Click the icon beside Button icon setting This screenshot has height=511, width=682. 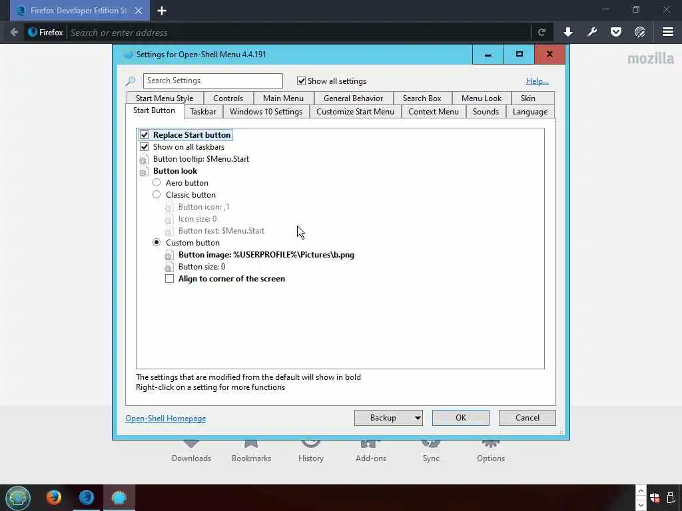click(x=169, y=208)
